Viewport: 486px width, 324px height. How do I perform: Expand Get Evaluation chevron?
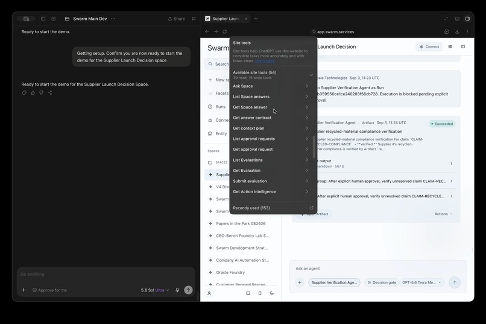point(307,171)
